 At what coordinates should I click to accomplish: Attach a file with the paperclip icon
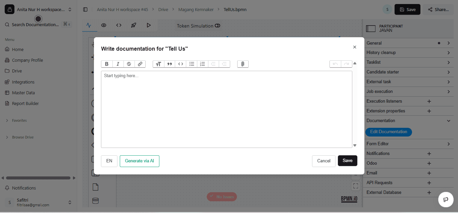click(243, 64)
